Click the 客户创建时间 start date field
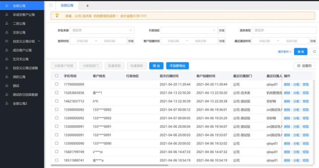Screen dimensions: 319x168 pyautogui.click(x=173, y=41)
